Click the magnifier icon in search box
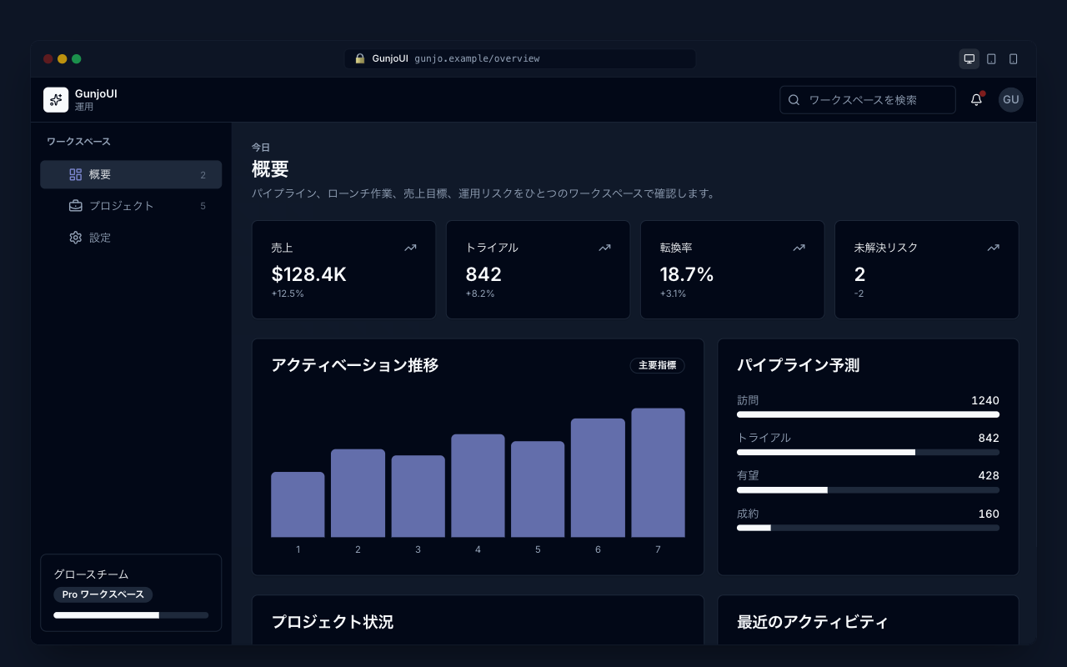 (794, 100)
